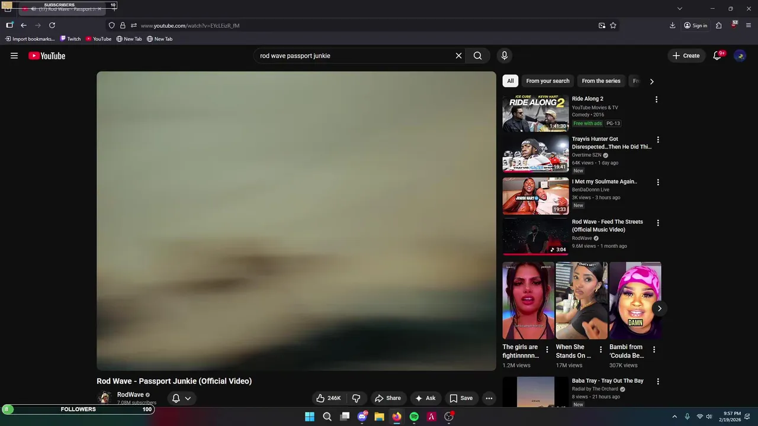The width and height of the screenshot is (758, 426).
Task: Start voice search with microphone
Action: coord(505,56)
